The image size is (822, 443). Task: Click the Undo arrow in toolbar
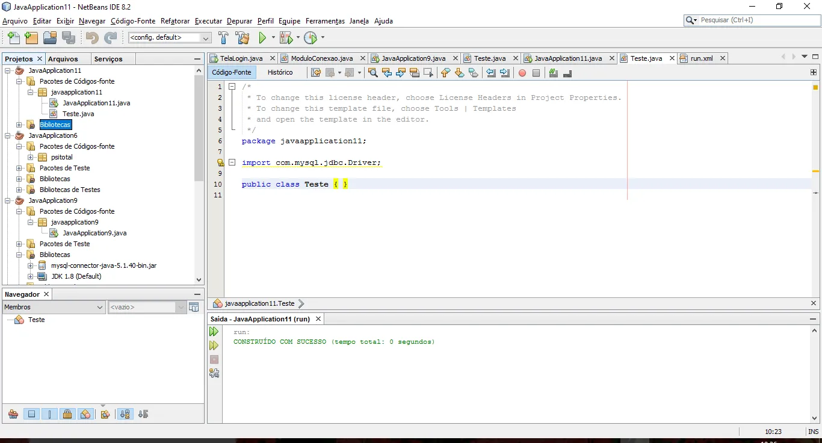[x=91, y=38]
